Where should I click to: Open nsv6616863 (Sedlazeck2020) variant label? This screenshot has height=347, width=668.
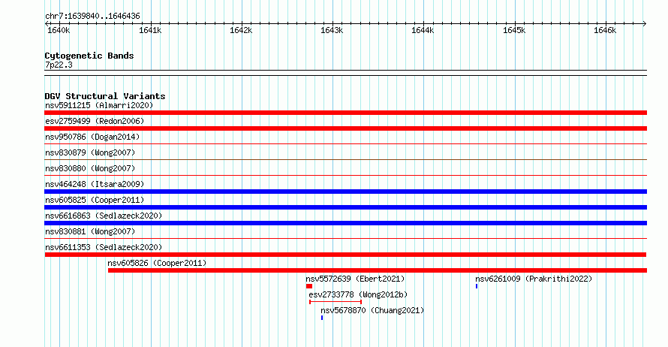click(x=104, y=216)
